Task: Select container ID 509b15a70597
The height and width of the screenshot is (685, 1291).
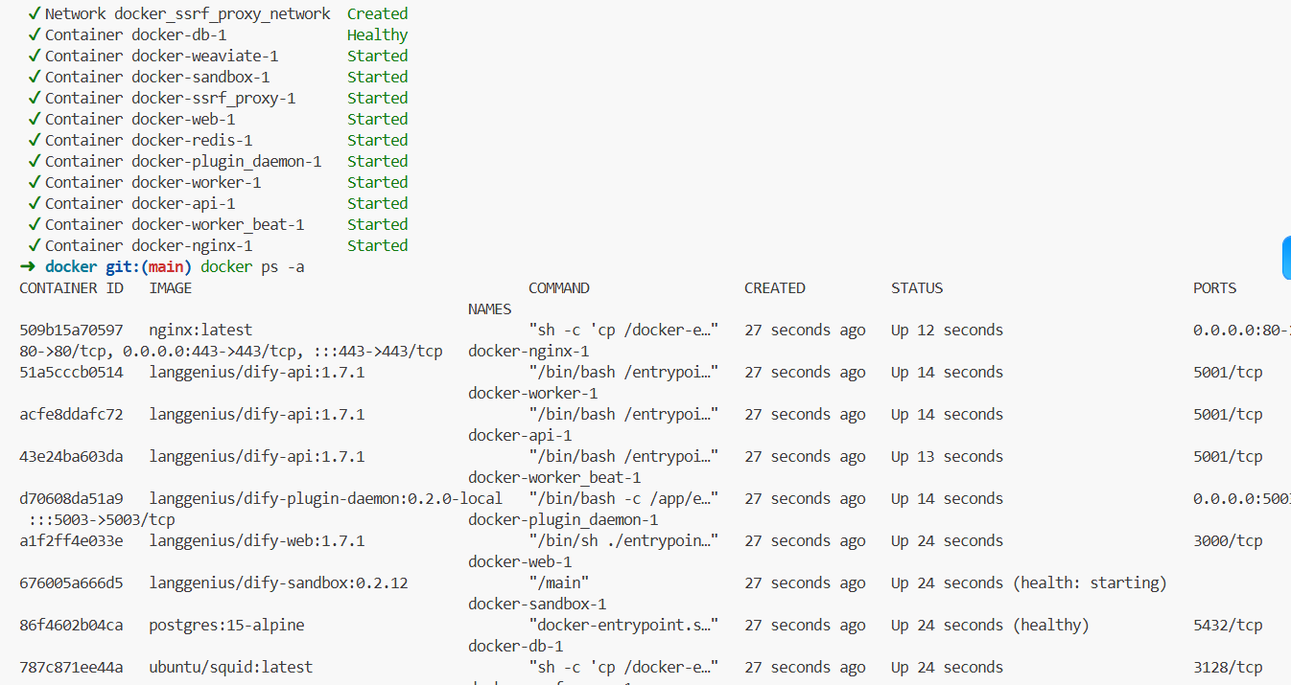Action: pyautogui.click(x=71, y=331)
